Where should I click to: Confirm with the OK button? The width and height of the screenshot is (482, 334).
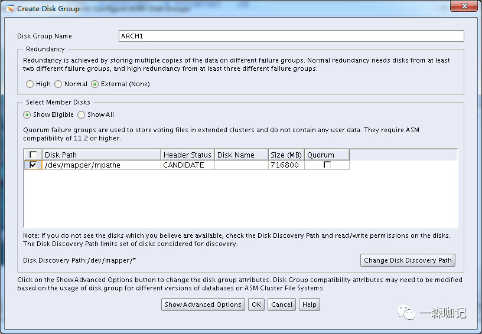tap(256, 304)
